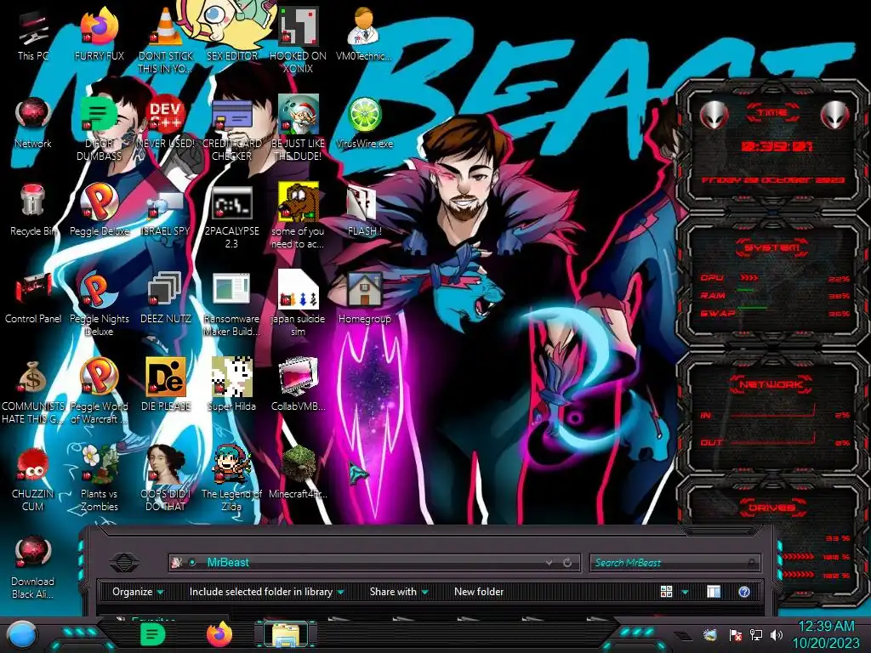Image resolution: width=871 pixels, height=653 pixels.
Task: Open the view options dropdown arrow
Action: coord(685,592)
